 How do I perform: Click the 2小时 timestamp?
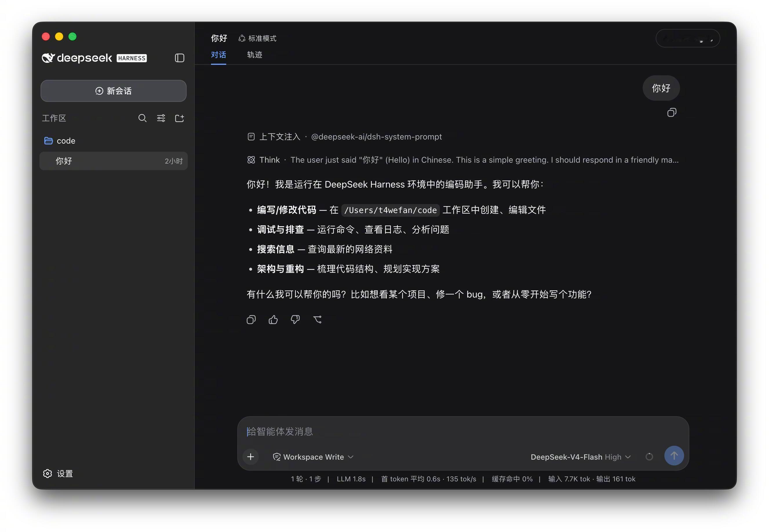[x=174, y=161]
